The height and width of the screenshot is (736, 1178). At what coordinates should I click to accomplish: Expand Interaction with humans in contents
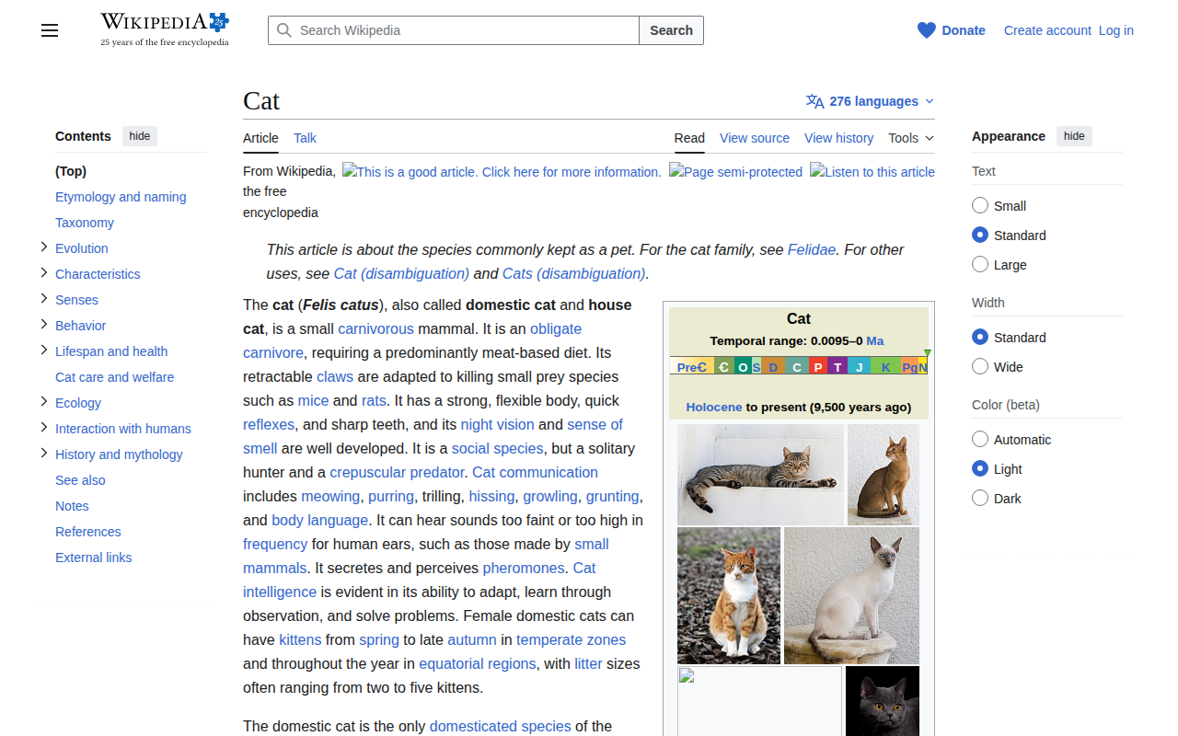pyautogui.click(x=43, y=428)
